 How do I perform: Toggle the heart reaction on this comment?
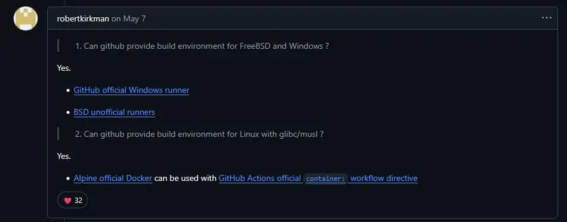pos(72,201)
